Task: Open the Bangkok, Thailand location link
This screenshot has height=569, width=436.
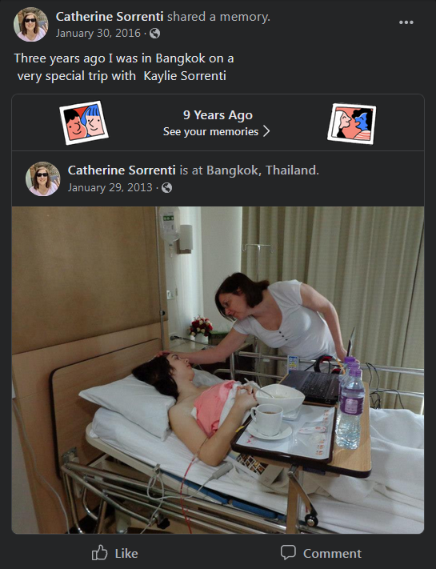Action: 262,170
